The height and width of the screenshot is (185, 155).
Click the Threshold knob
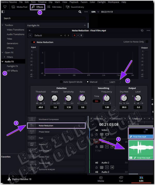pos(41,98)
